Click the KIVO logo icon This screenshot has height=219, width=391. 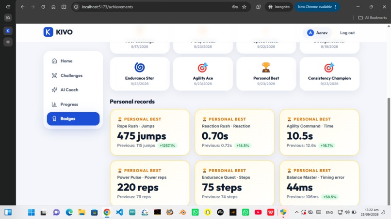(x=48, y=32)
